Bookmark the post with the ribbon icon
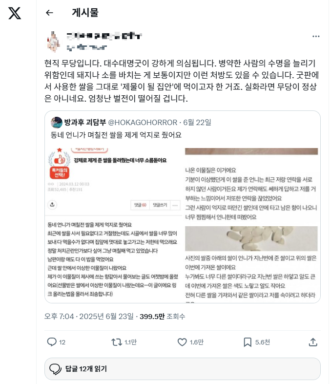The width and height of the screenshot is (331, 384). coord(248,342)
